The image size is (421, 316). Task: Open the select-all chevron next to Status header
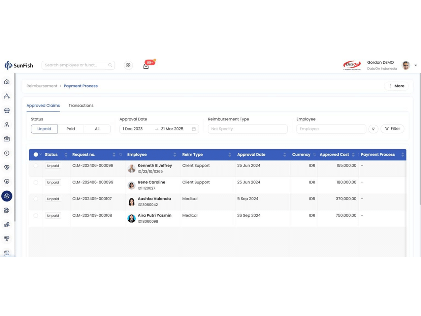pyautogui.click(x=40, y=154)
